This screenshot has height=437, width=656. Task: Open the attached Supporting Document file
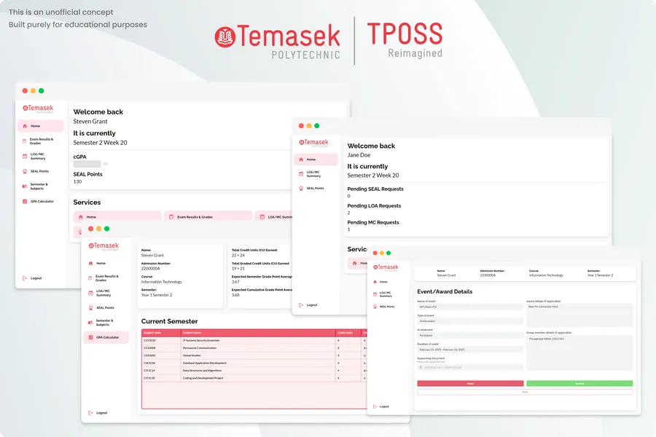pyautogui.click(x=469, y=367)
